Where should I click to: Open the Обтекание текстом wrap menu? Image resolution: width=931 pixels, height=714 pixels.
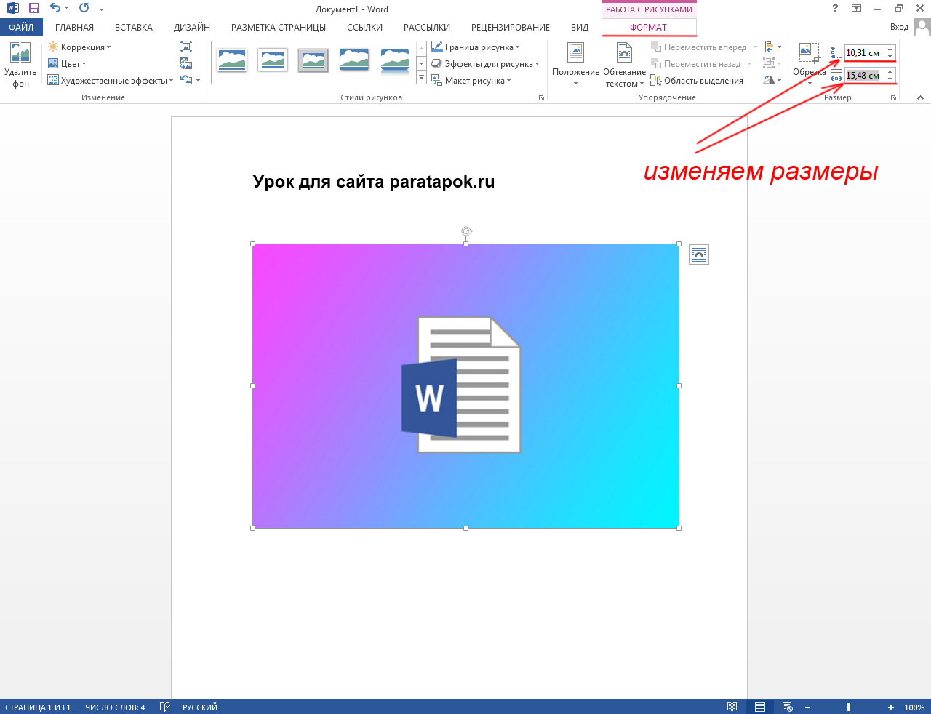click(624, 65)
